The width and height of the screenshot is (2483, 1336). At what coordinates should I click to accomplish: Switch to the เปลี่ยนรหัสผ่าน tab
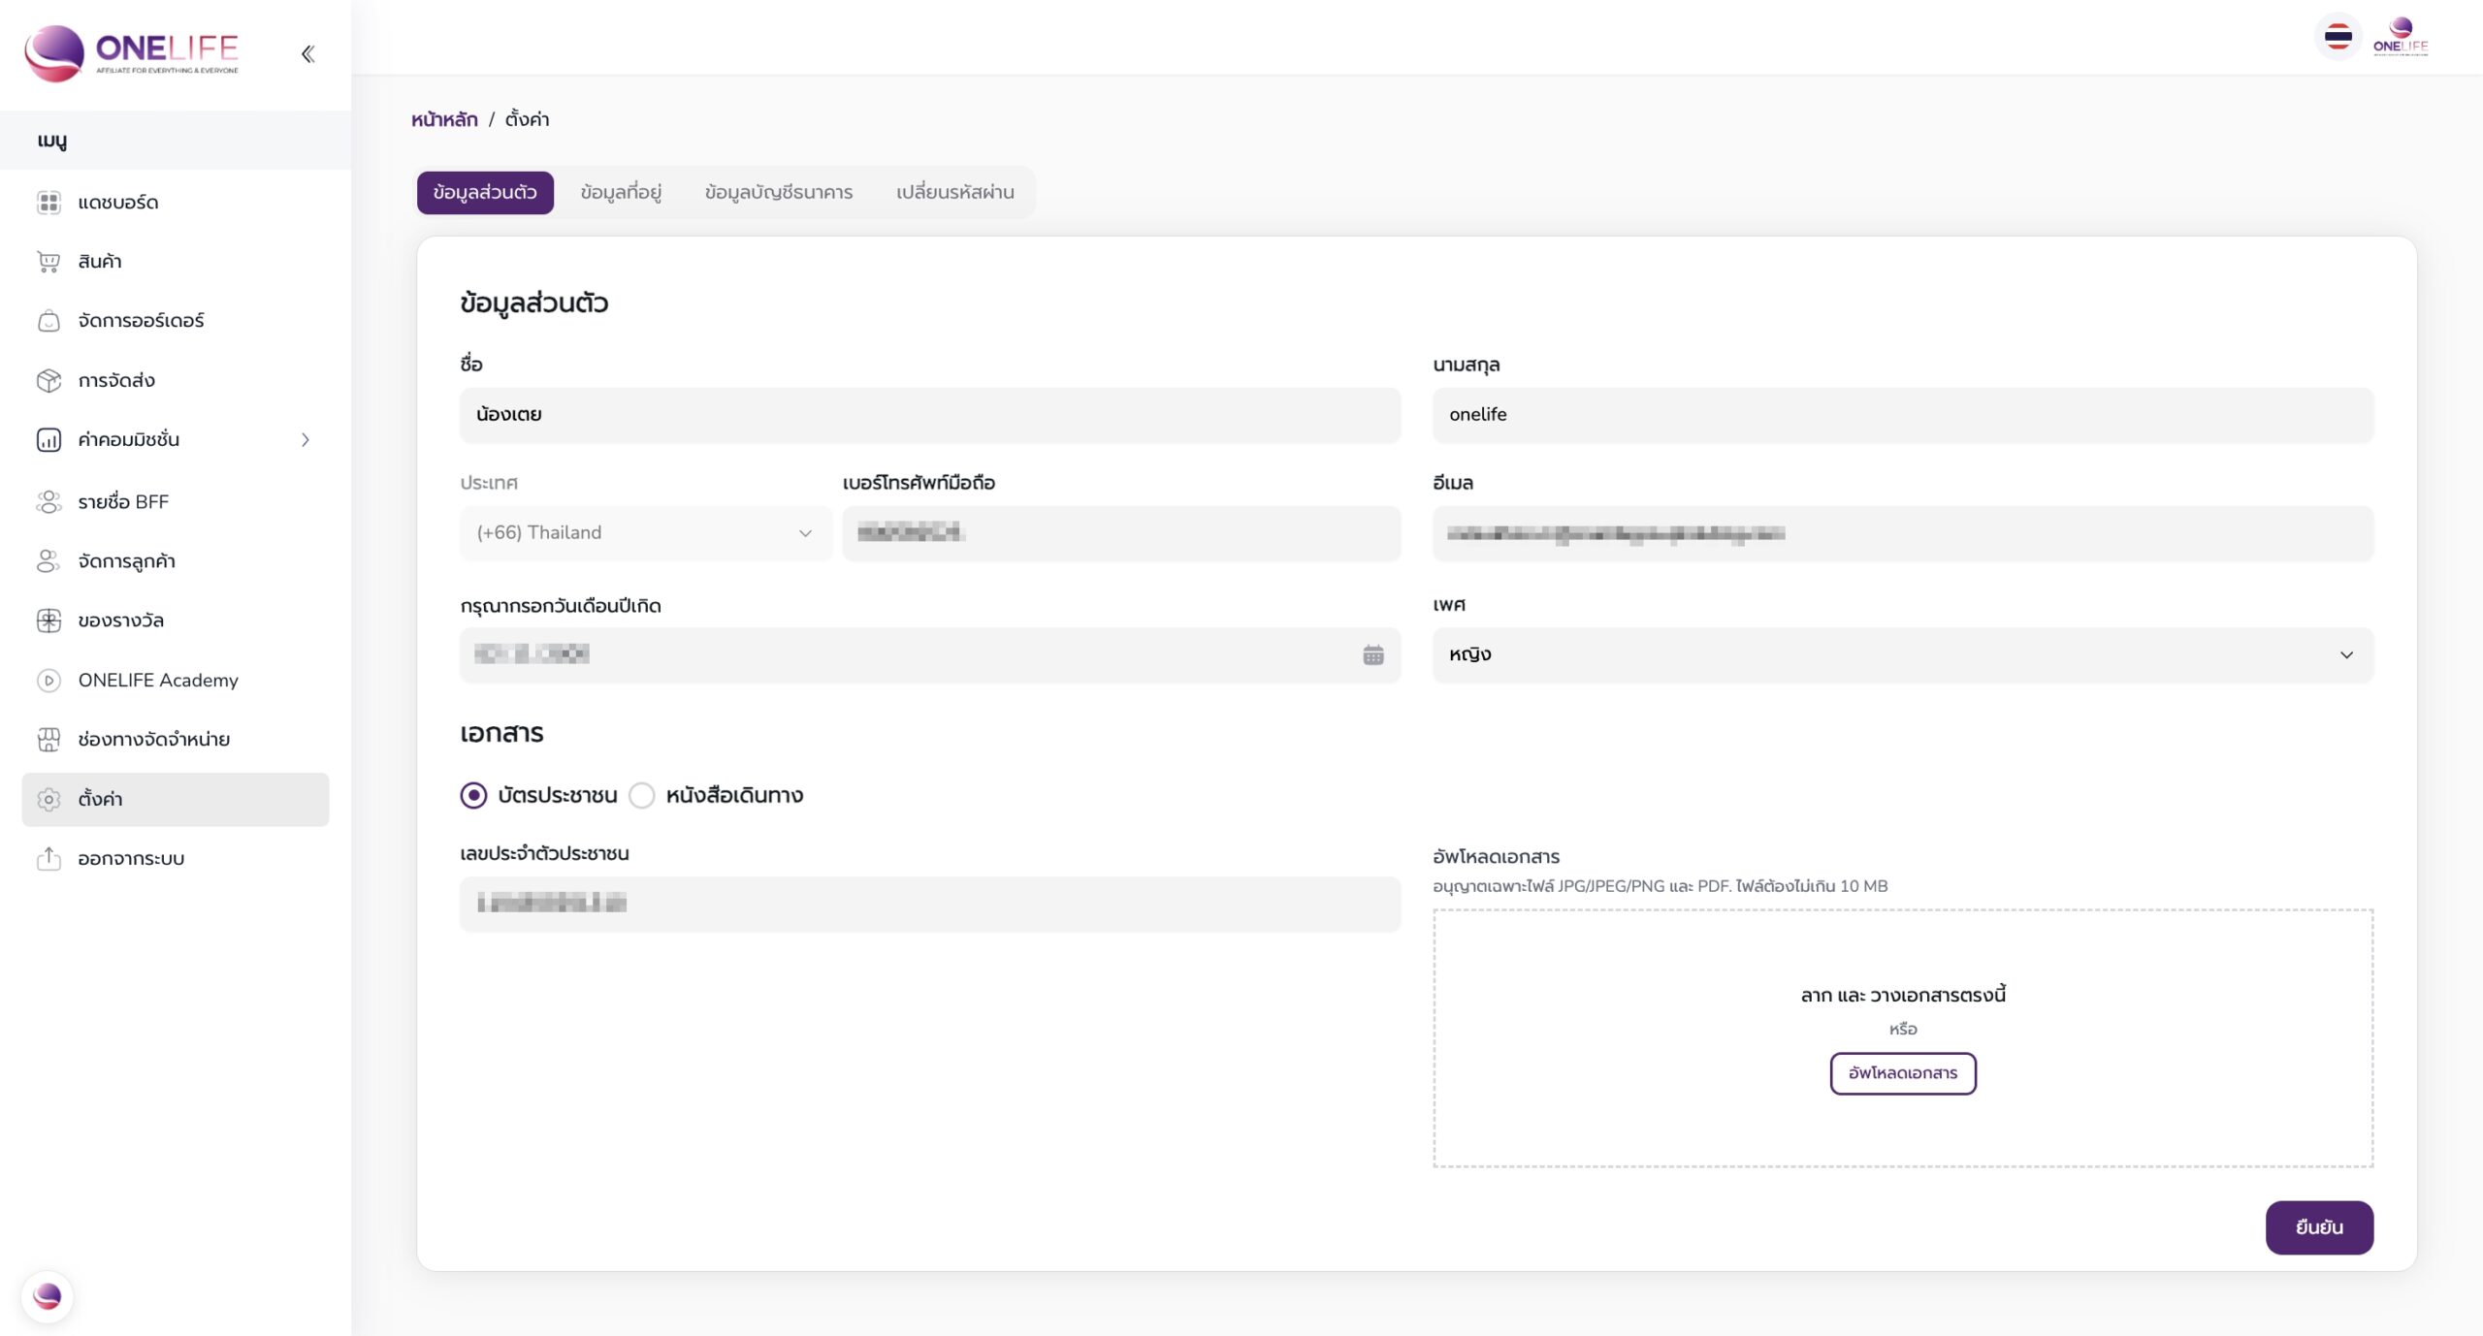click(x=954, y=193)
